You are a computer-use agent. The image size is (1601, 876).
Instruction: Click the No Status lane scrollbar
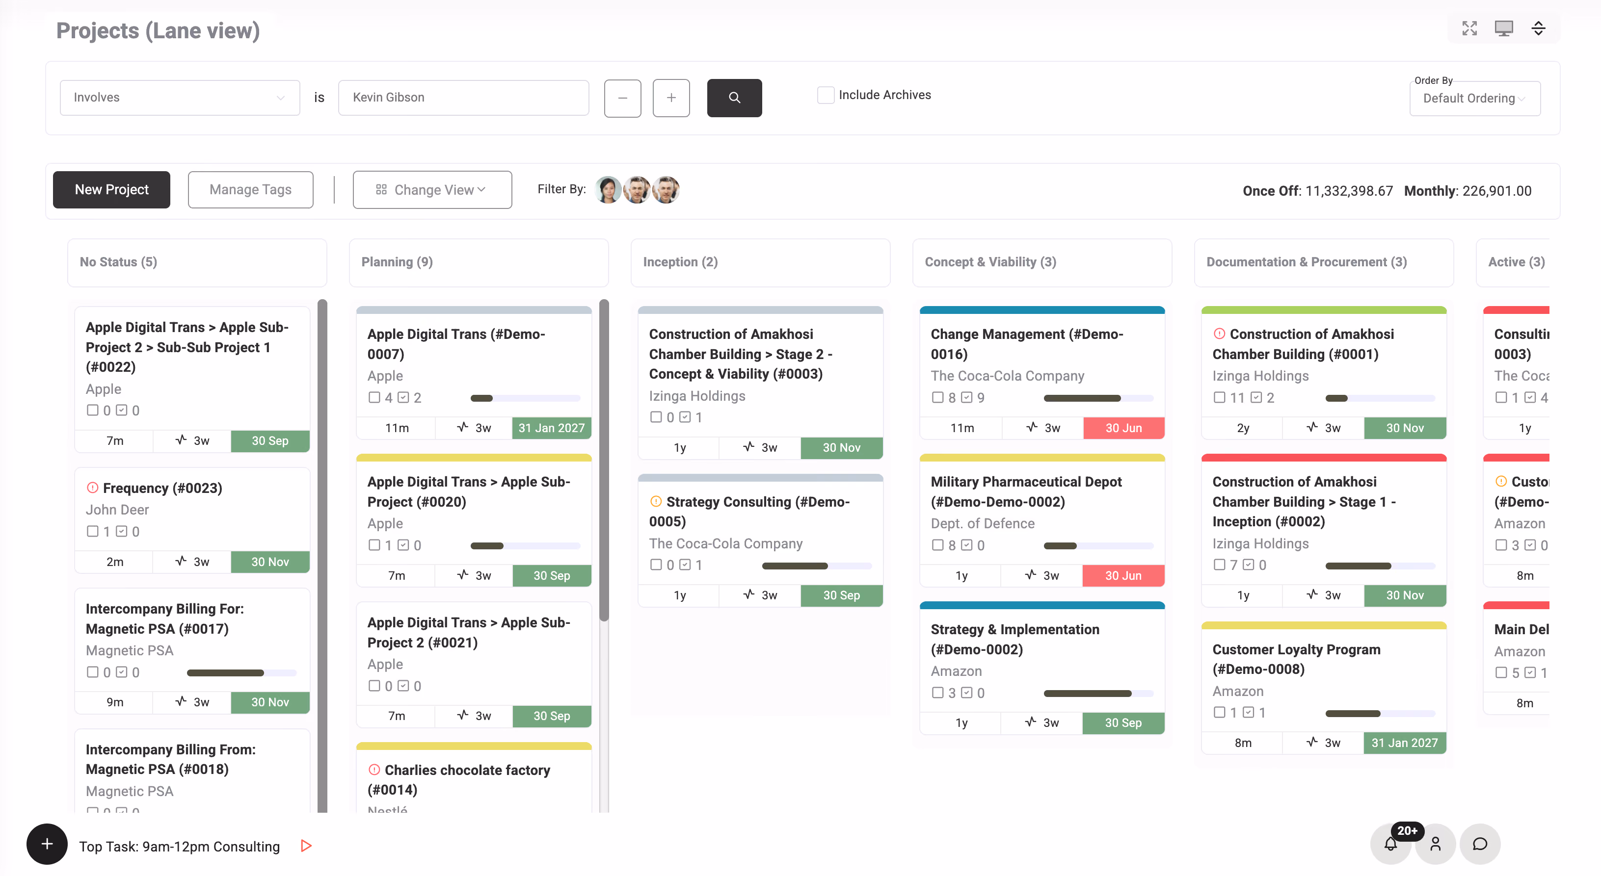322,556
